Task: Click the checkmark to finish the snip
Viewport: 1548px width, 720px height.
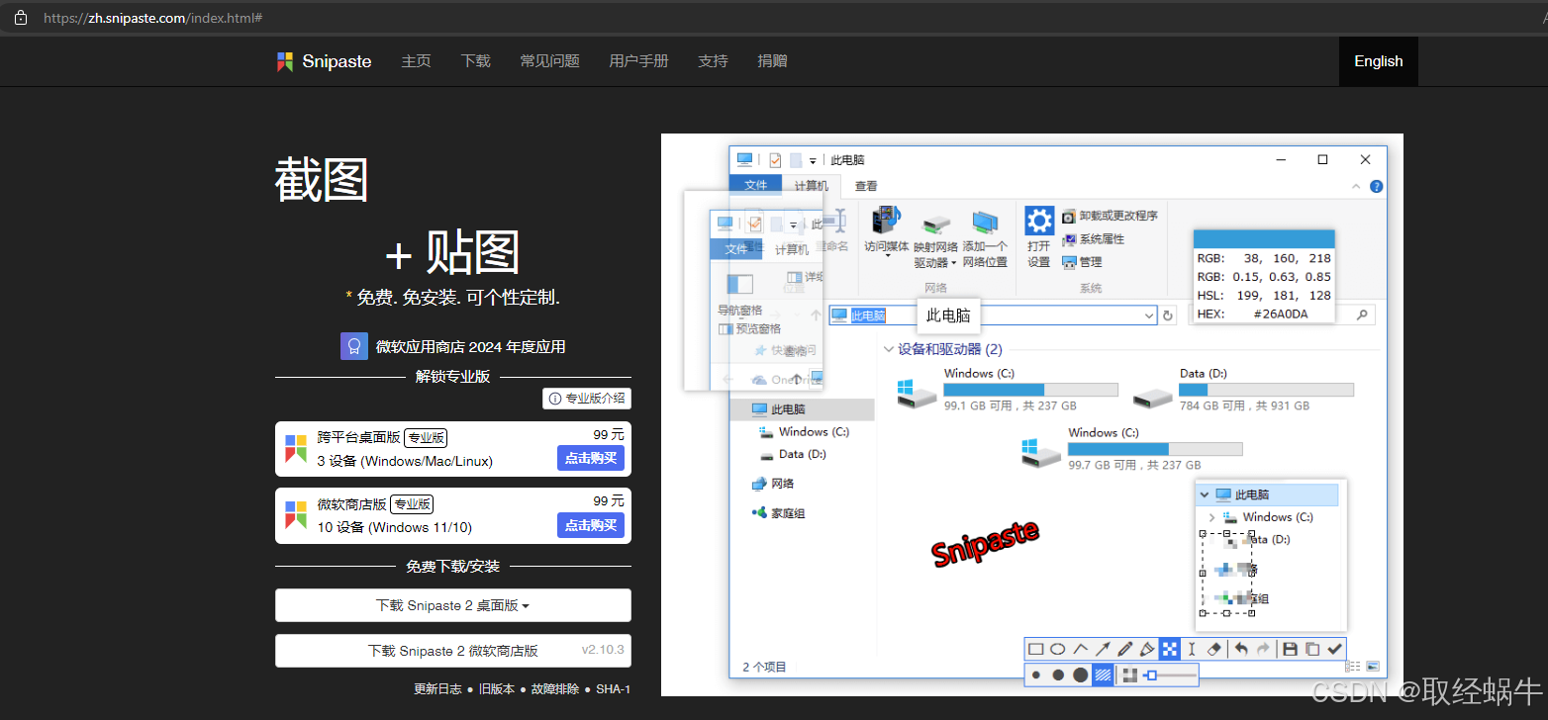Action: [x=1334, y=649]
